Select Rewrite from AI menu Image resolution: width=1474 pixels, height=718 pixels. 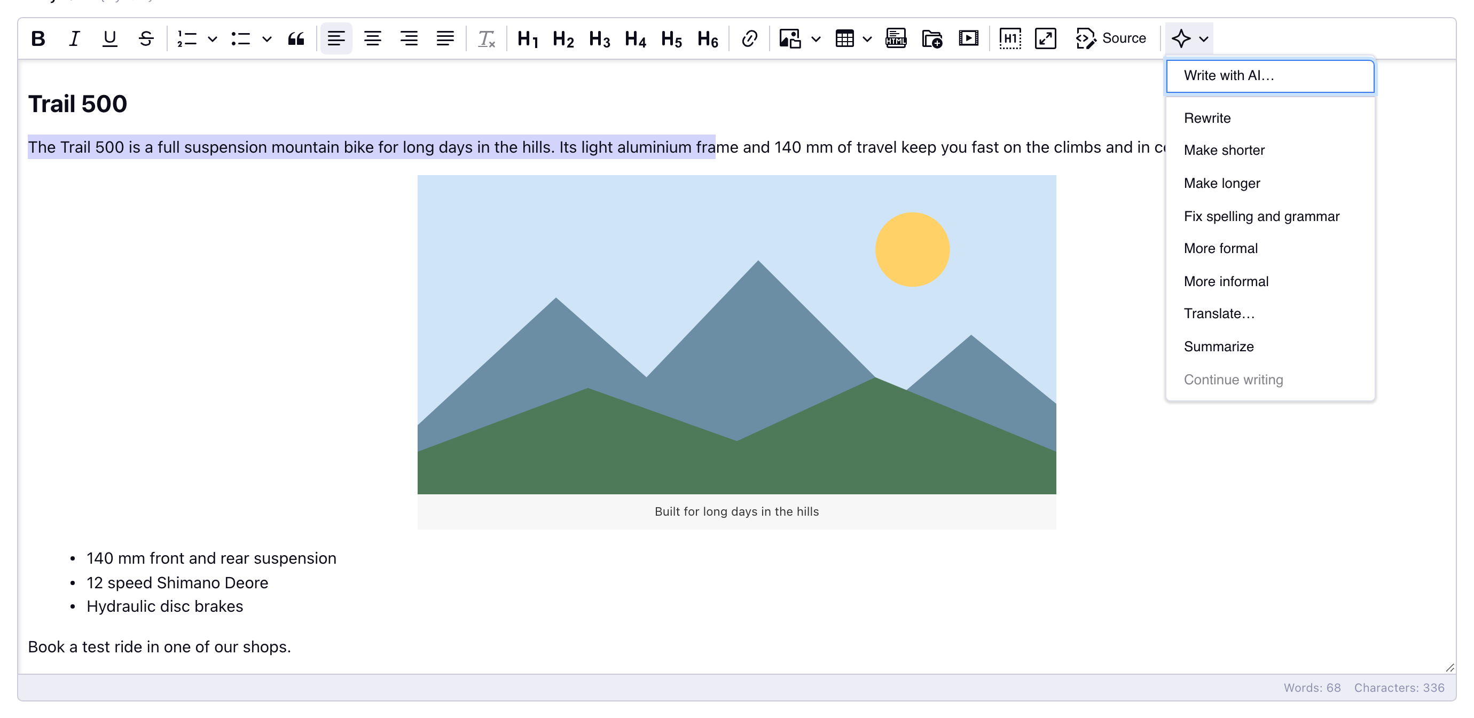click(x=1270, y=118)
